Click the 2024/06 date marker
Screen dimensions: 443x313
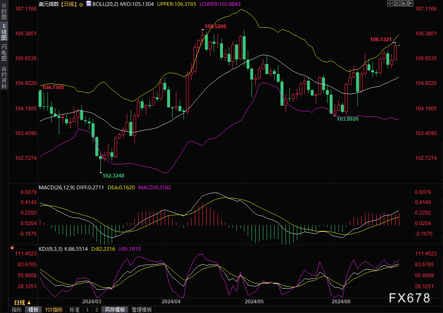341,301
